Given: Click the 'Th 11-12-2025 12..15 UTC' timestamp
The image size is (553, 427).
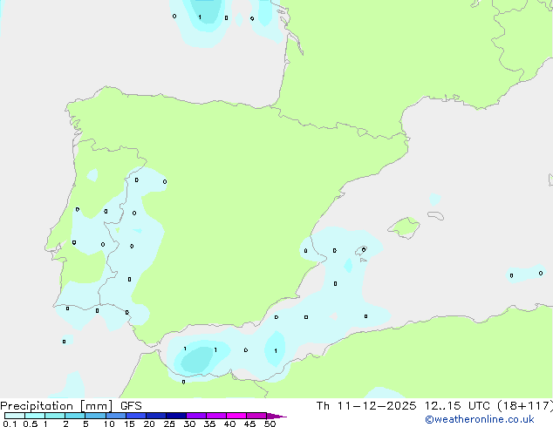Looking at the screenshot, I should pyautogui.click(x=403, y=406).
